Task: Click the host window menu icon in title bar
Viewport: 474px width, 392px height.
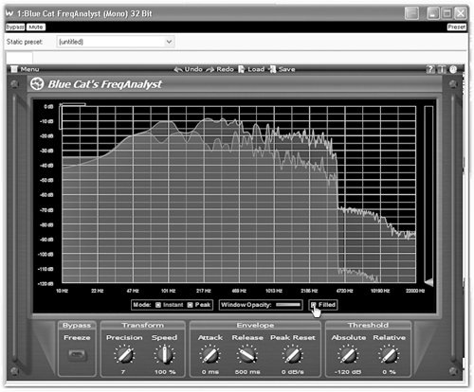Action: [x=411, y=13]
